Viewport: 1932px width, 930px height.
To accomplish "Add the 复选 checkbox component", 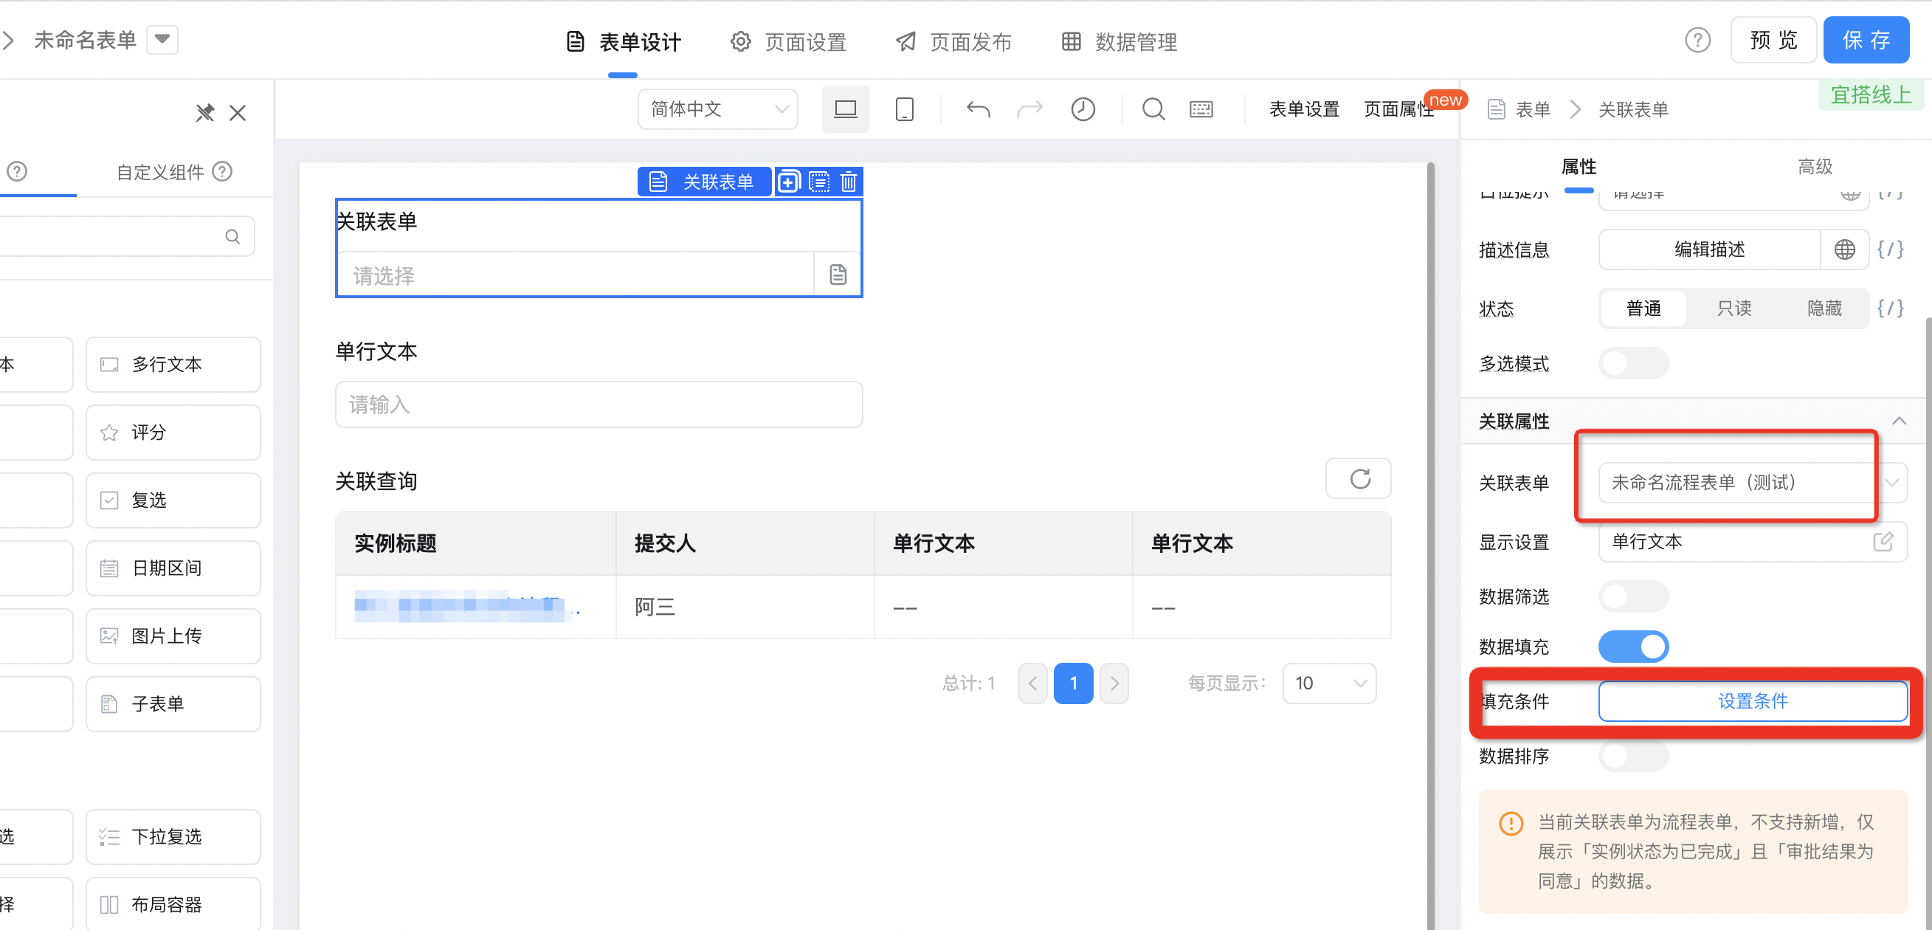I will 173,500.
